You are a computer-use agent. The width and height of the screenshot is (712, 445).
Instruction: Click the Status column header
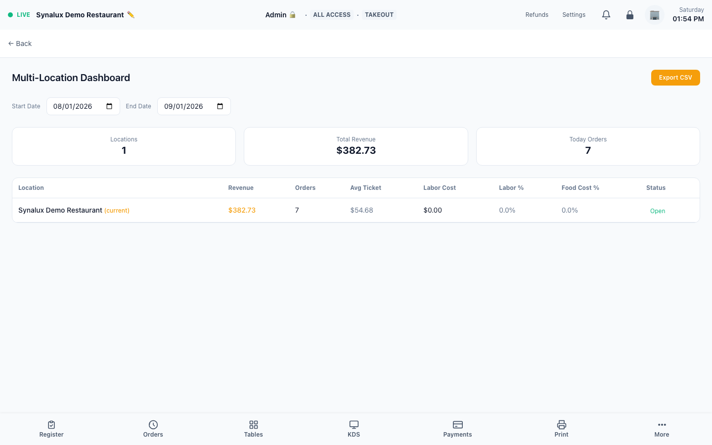pyautogui.click(x=656, y=188)
